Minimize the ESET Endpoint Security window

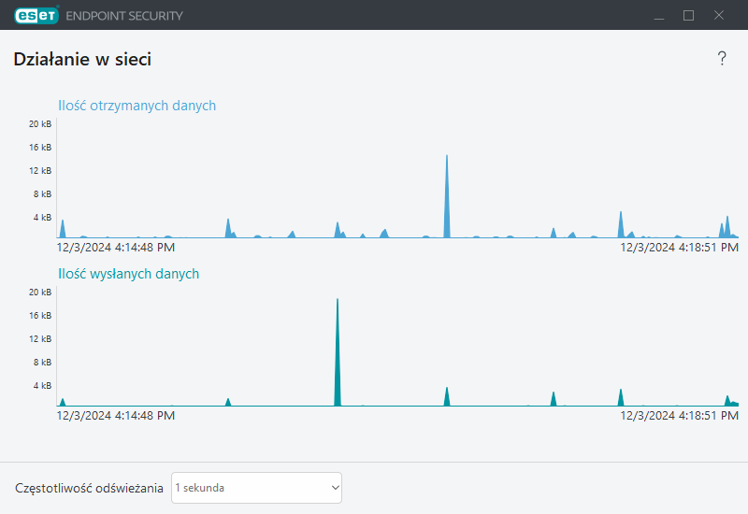[659, 15]
